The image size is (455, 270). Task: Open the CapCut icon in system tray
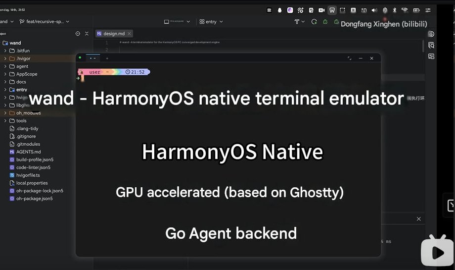pyautogui.click(x=269, y=10)
